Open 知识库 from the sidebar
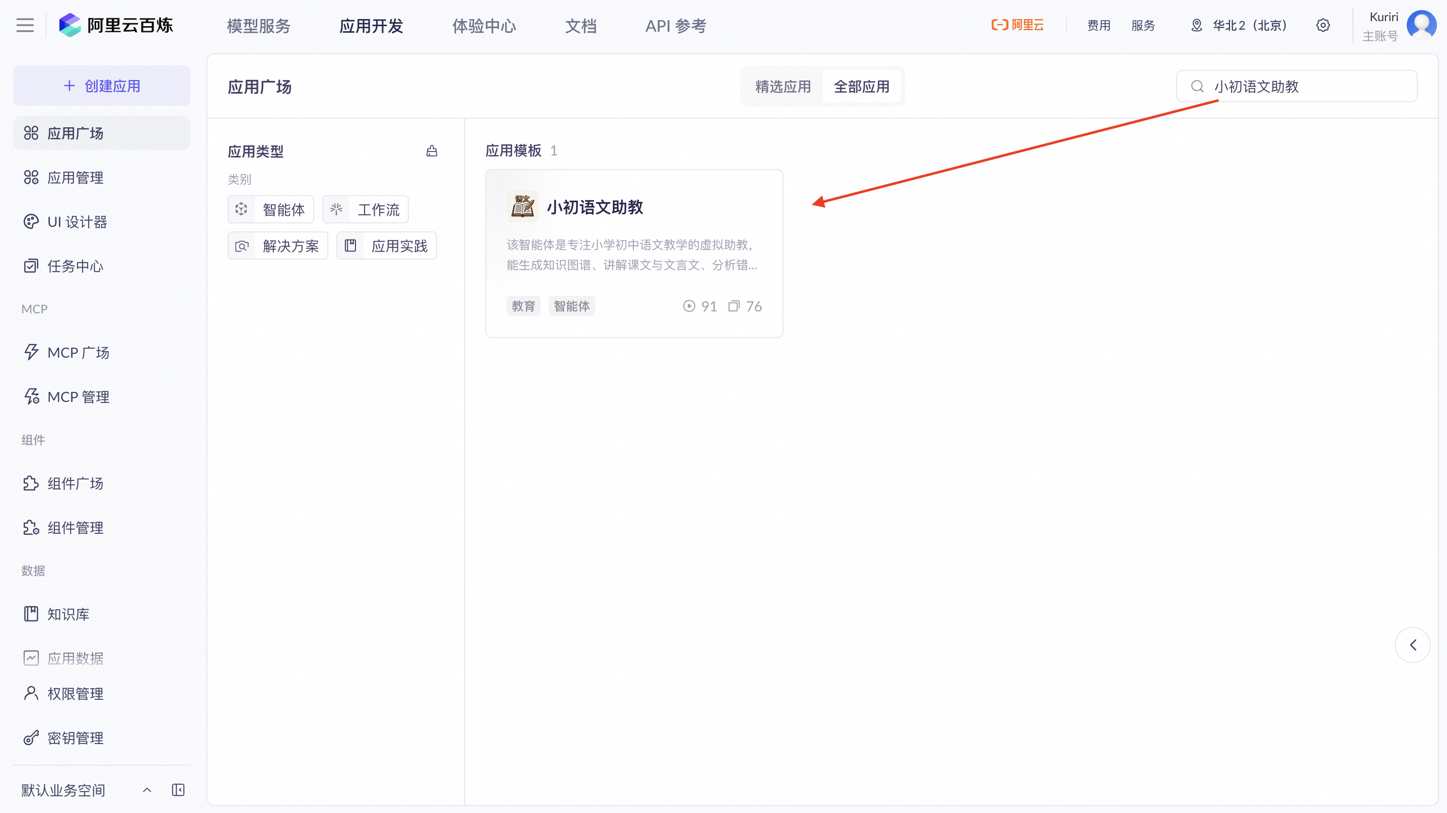This screenshot has height=813, width=1447. click(x=68, y=614)
